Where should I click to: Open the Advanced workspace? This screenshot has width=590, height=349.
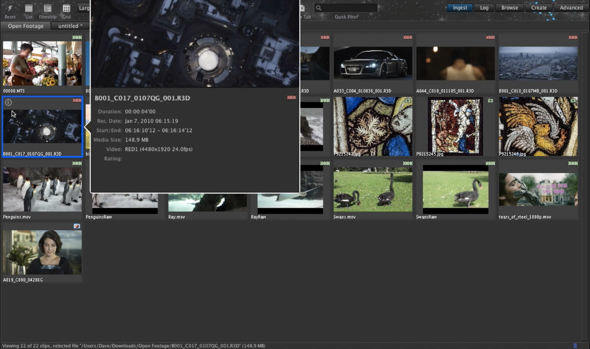571,8
